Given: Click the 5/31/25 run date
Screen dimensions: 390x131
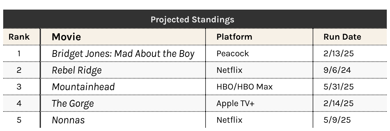Looking at the screenshot, I should tap(339, 87).
